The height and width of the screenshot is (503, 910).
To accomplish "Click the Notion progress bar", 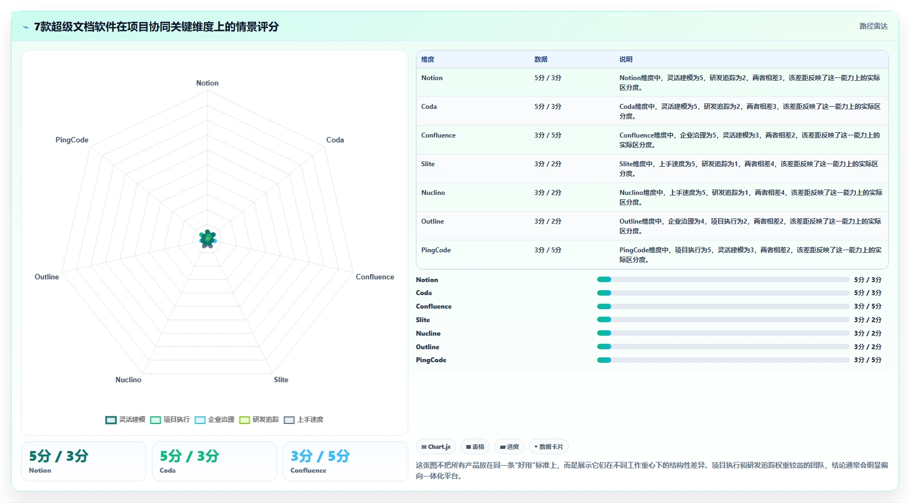I will (x=723, y=279).
